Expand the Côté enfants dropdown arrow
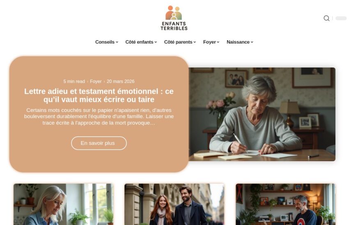349x225 pixels. click(156, 42)
